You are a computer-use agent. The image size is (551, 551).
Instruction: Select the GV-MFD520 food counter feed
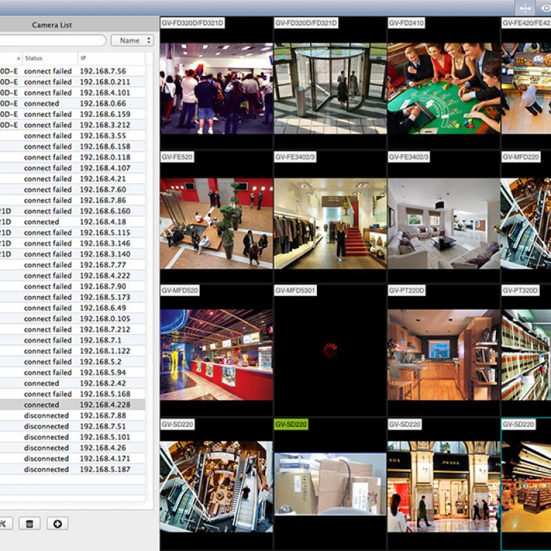[x=216, y=354]
